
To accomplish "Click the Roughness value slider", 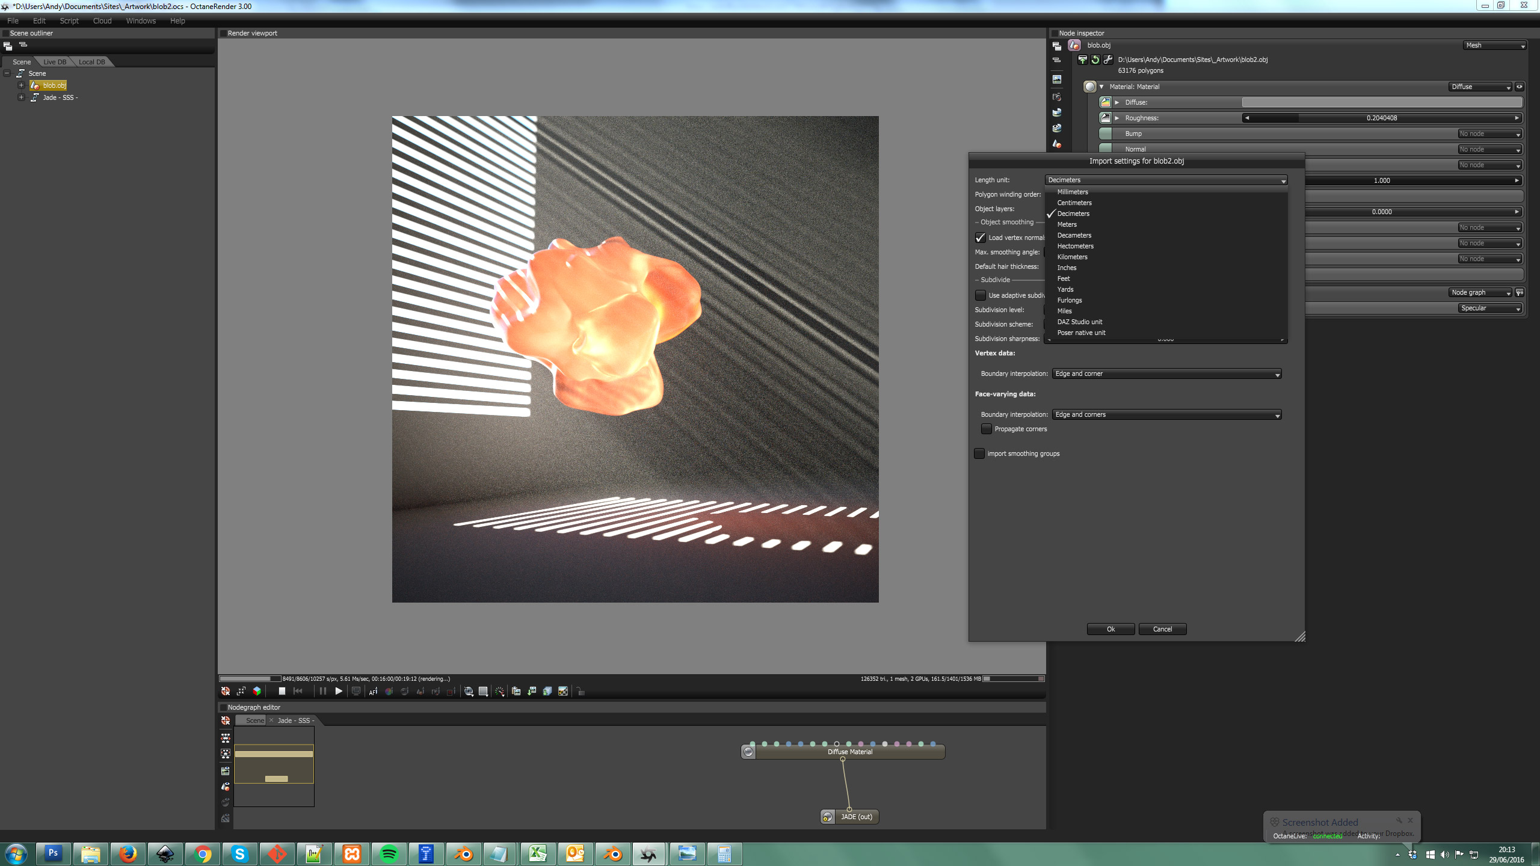I will [x=1381, y=118].
